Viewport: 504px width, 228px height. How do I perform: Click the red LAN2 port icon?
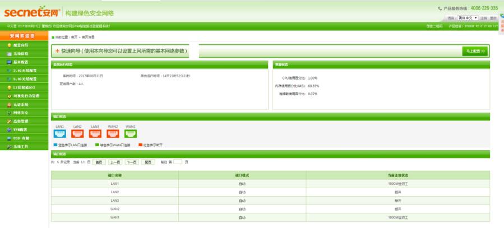click(77, 133)
